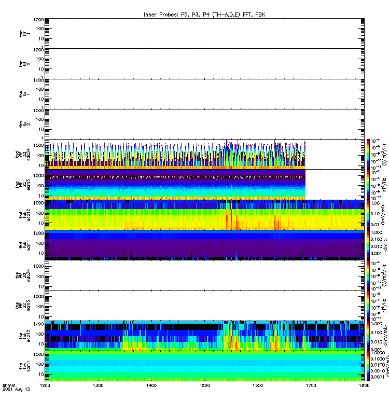Click the empty the fff 32 scm3 panel
389x415 pixels.
204,306
